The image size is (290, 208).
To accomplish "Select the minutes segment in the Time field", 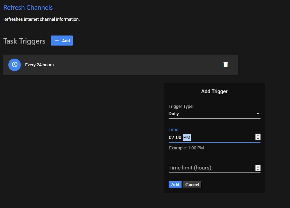I will (x=178, y=137).
